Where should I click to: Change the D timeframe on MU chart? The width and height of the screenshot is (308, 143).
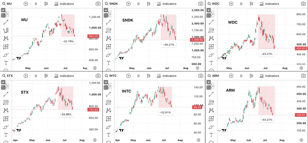36,4
